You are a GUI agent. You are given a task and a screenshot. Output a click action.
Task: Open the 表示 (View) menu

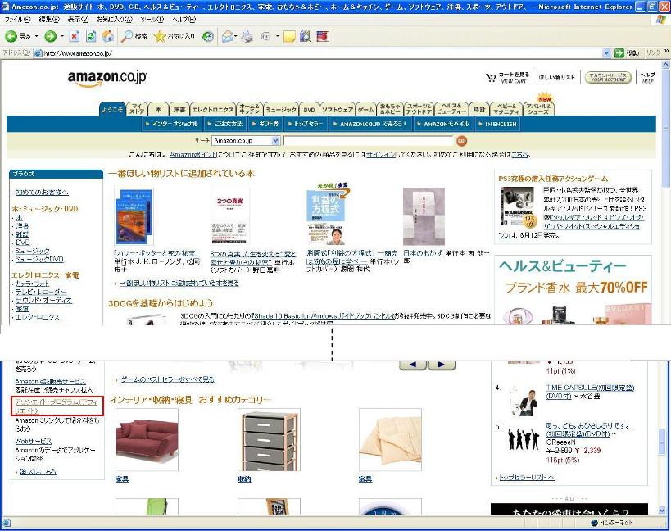78,20
